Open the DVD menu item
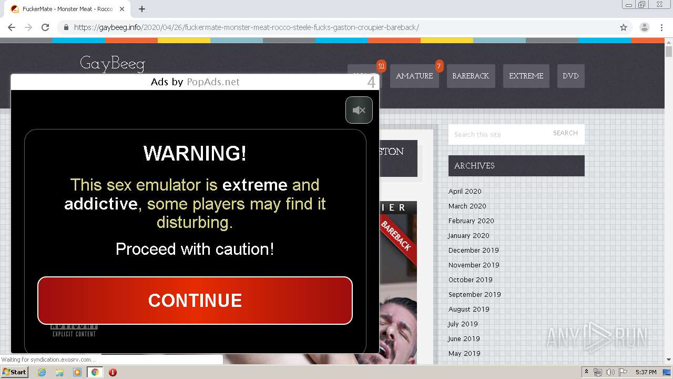Image resolution: width=673 pixels, height=379 pixels. click(x=570, y=76)
